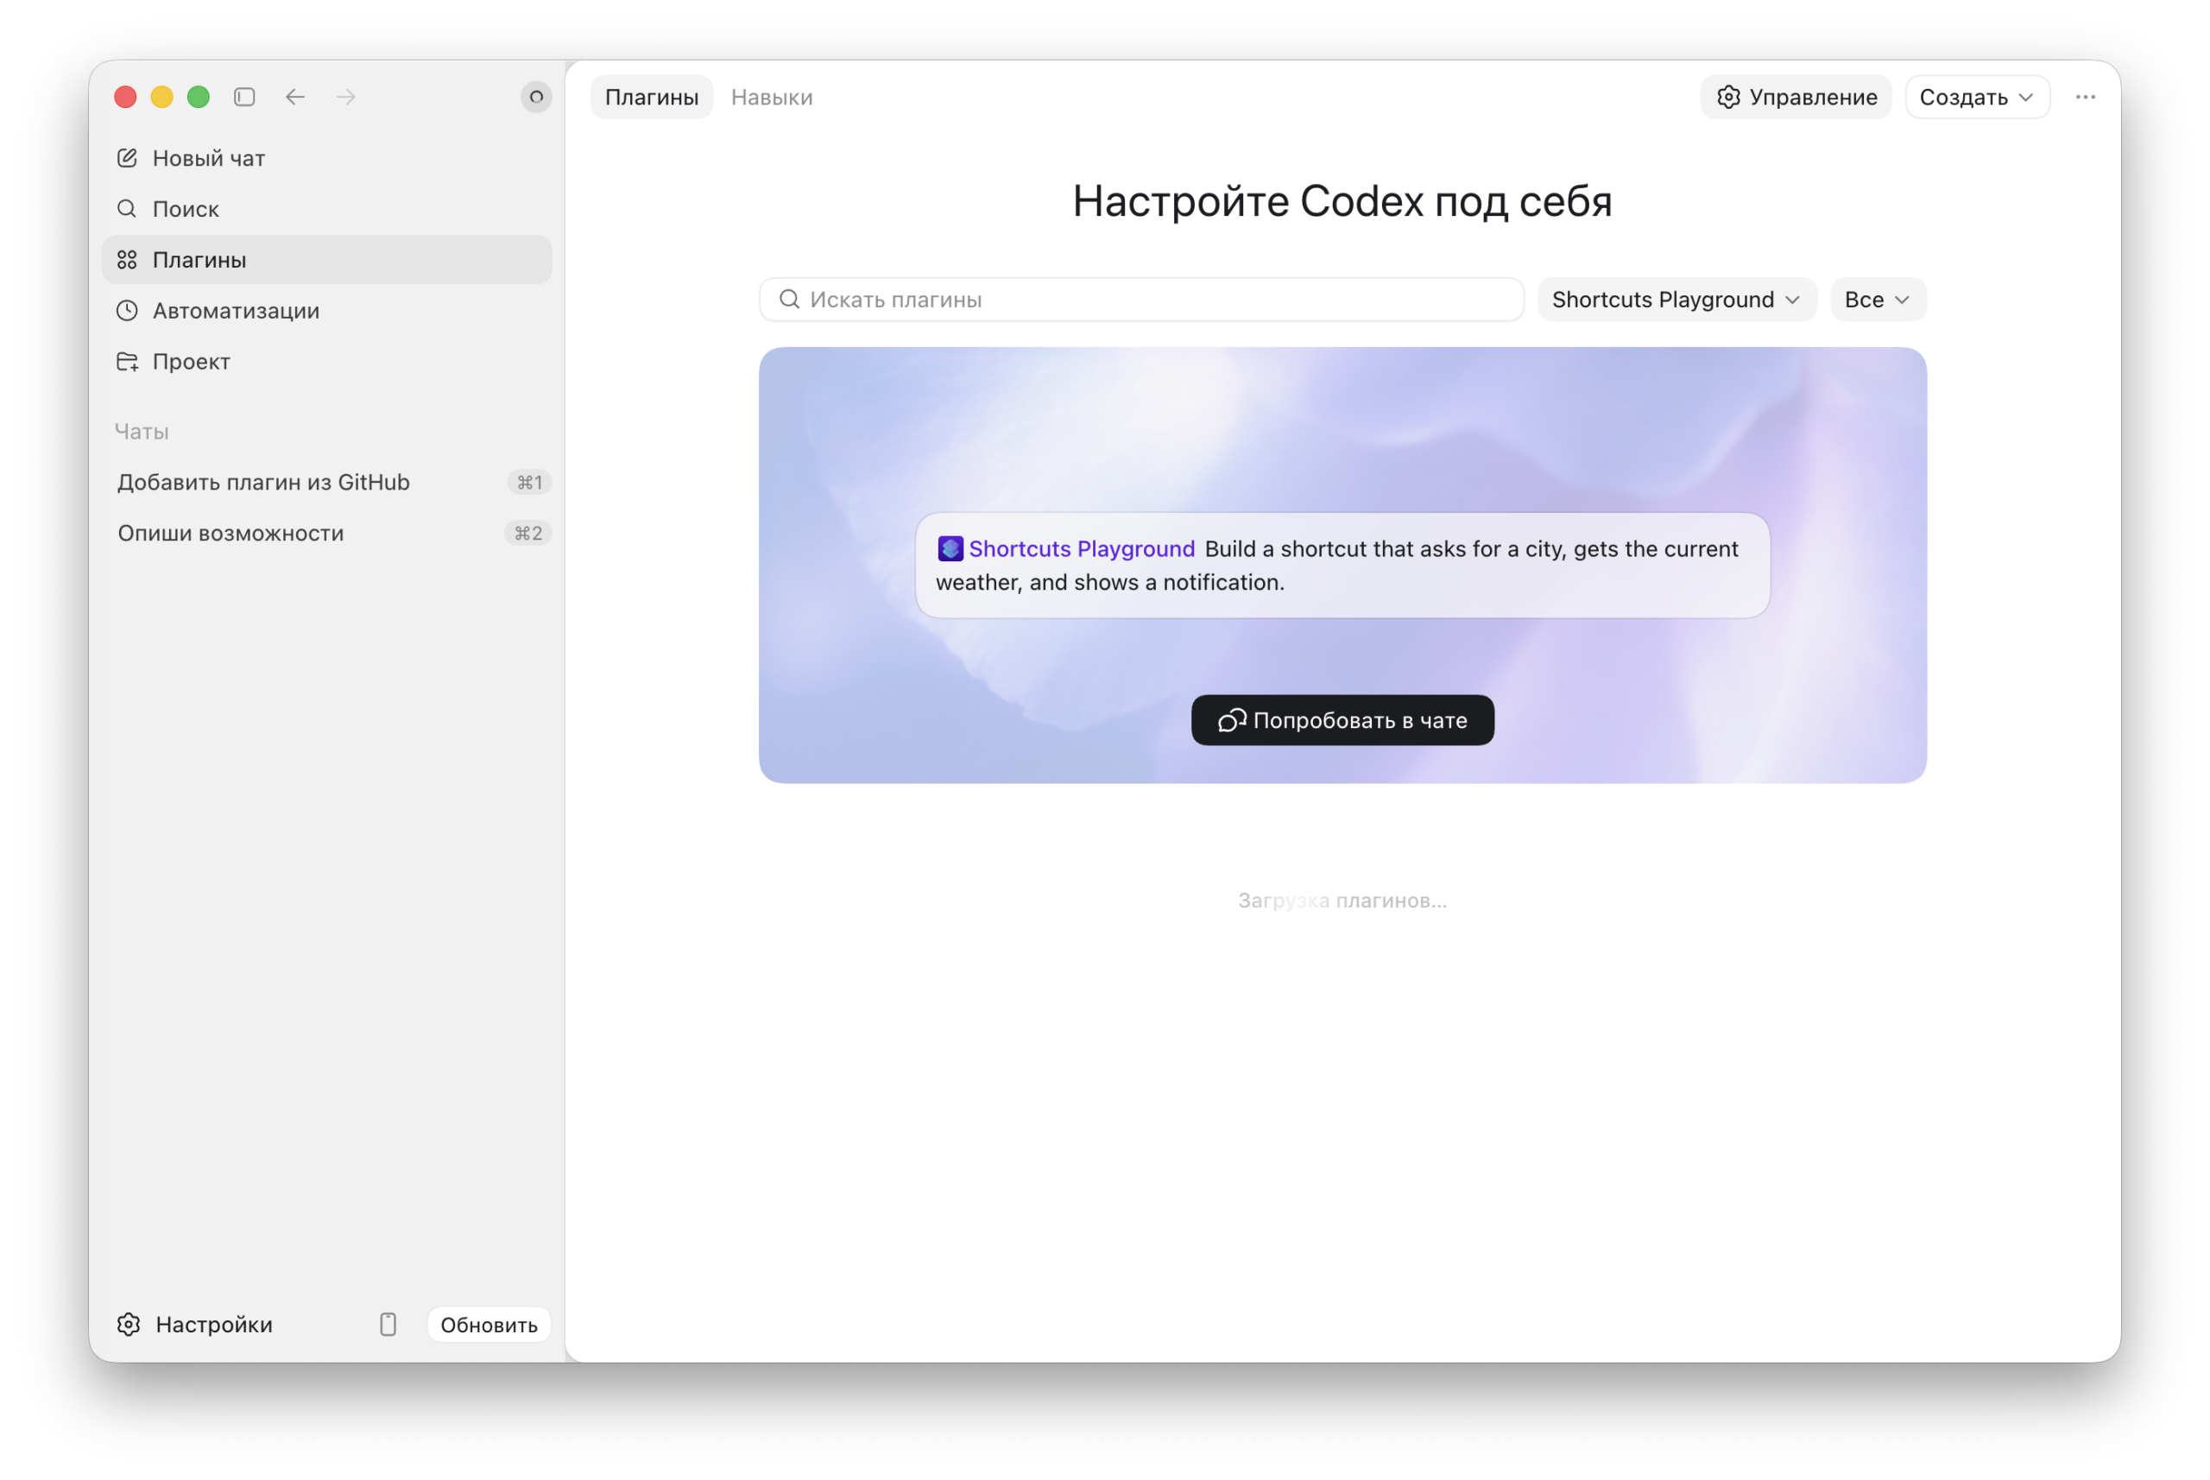Open Управление plugin management
Viewport: 2210px width, 1480px height.
tap(1796, 98)
